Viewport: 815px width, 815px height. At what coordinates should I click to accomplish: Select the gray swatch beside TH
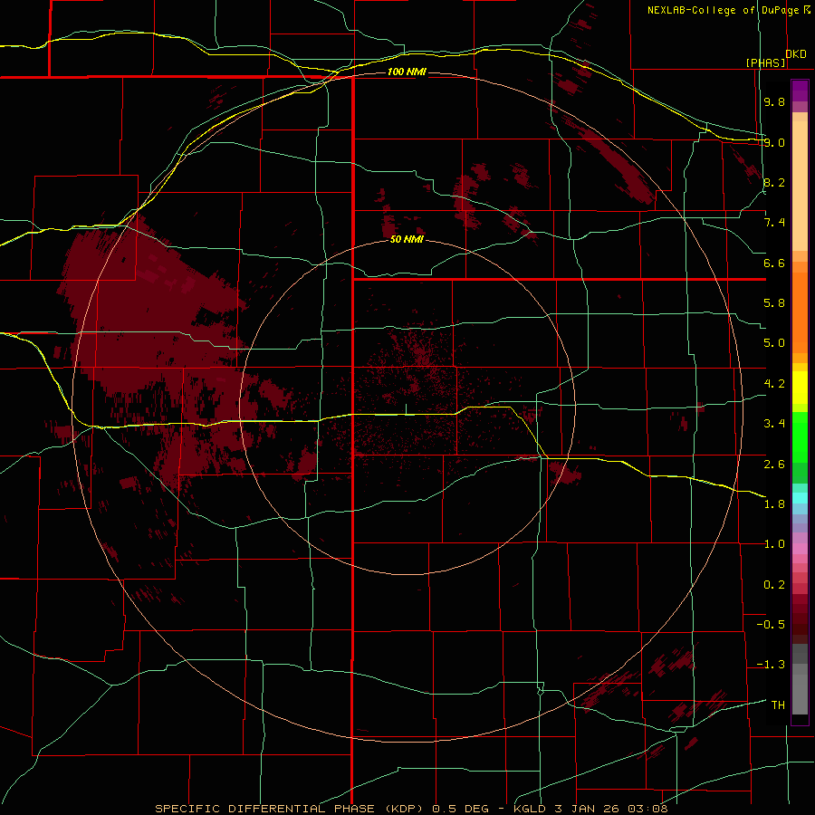tap(800, 696)
